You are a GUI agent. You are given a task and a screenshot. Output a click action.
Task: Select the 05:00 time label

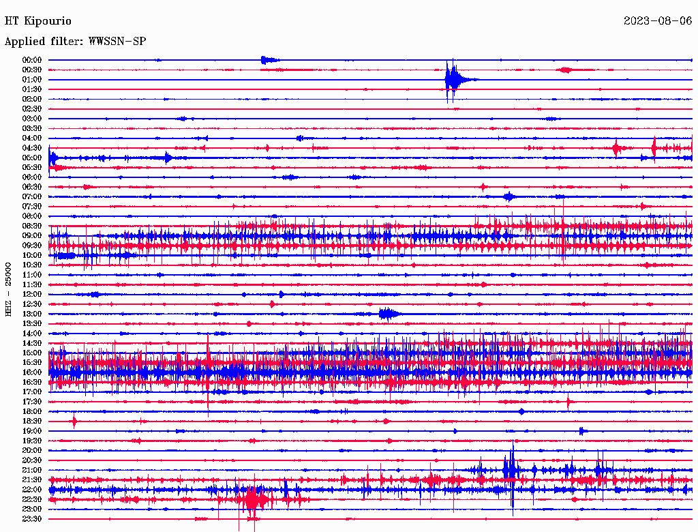click(x=32, y=158)
